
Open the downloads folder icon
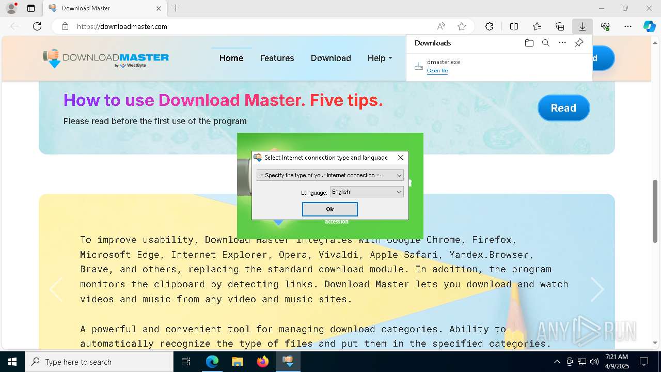click(x=529, y=43)
